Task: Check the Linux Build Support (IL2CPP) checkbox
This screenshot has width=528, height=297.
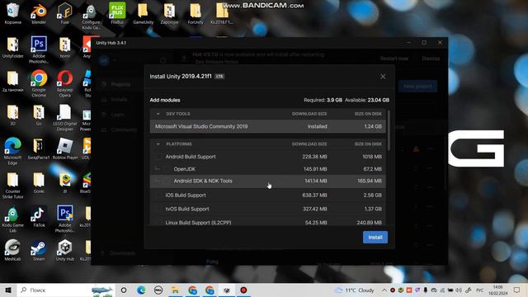Action: pos(158,222)
